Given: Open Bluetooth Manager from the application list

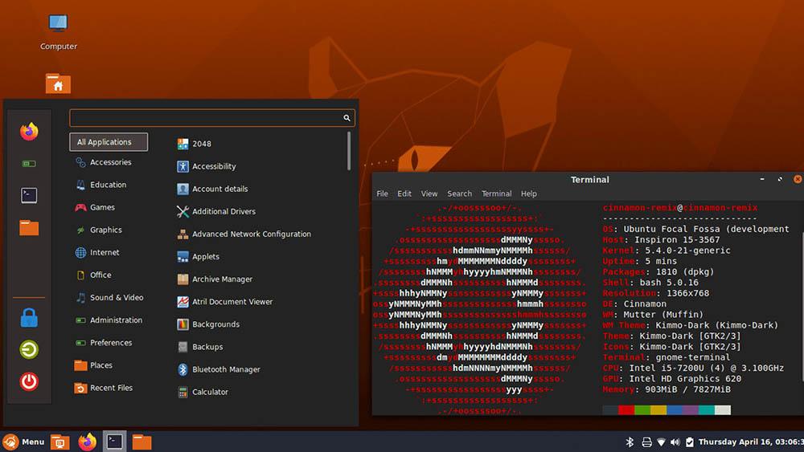Looking at the screenshot, I should click(225, 369).
